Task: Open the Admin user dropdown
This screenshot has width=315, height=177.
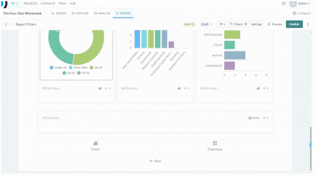Action: point(304,3)
